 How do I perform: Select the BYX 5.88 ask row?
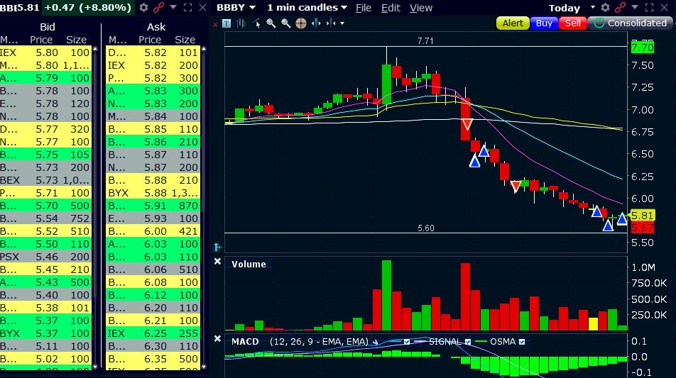[153, 193]
